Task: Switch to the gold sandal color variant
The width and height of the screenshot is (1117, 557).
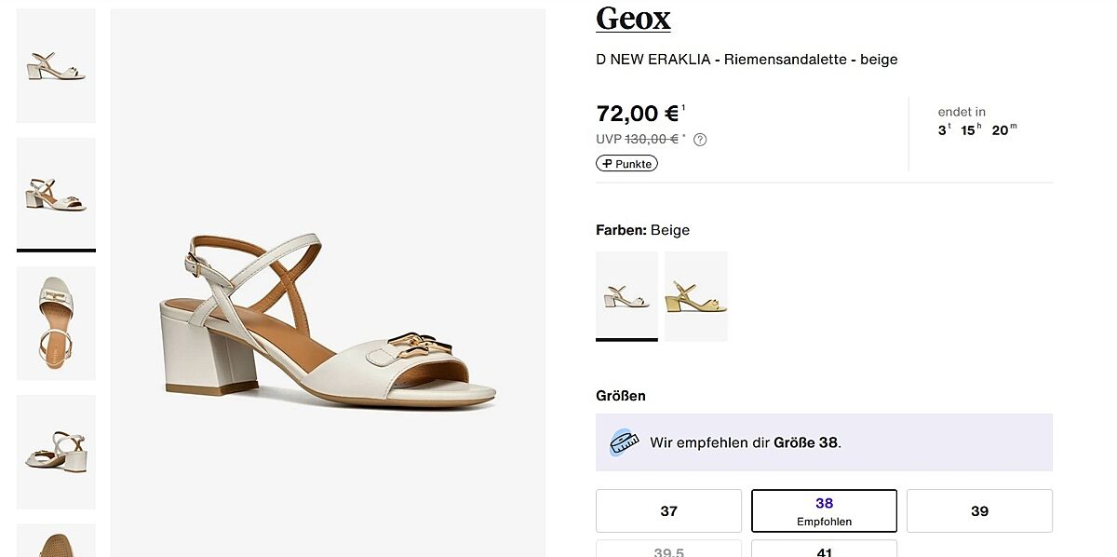Action: [x=696, y=295]
